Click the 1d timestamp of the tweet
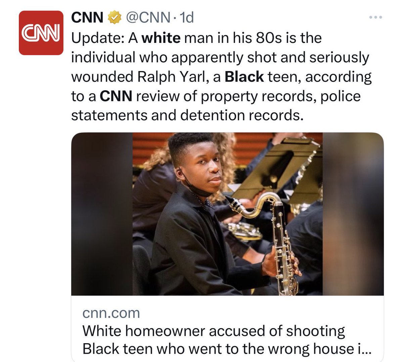Screen dimensions: 403x362 [x=187, y=18]
